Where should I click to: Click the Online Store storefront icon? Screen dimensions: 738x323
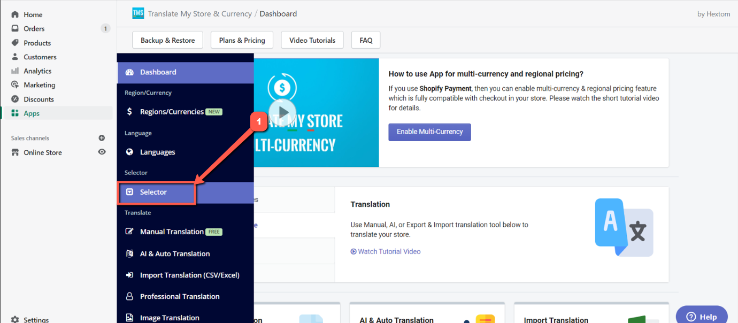click(x=15, y=152)
